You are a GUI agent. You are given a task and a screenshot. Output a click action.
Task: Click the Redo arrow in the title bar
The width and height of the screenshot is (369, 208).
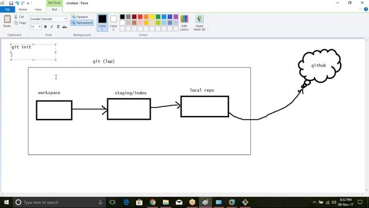(x=23, y=3)
